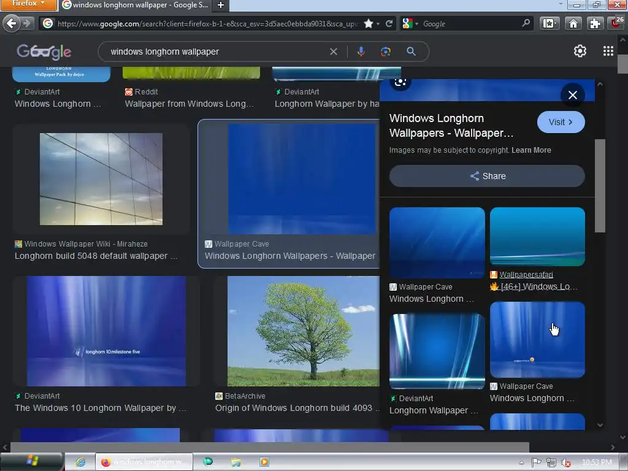Open the Google logo home link
The image size is (628, 471).
44,52
